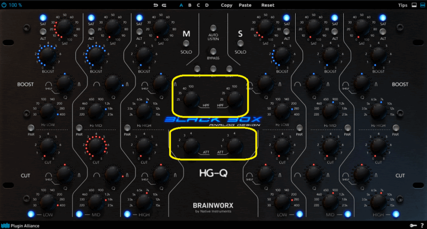Click the redo arrow in the top bar

(164, 5)
